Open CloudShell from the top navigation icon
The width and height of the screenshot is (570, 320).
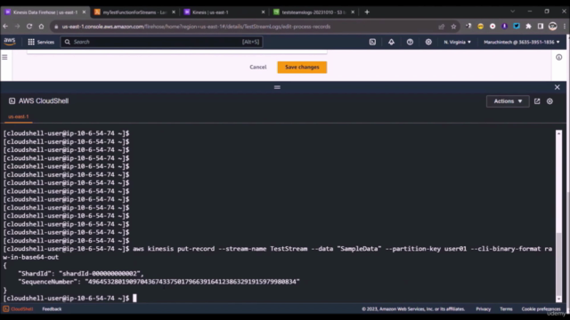point(372,42)
